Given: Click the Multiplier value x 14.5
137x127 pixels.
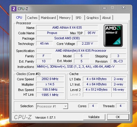Looking at the screenshot, I should pos(50,84).
